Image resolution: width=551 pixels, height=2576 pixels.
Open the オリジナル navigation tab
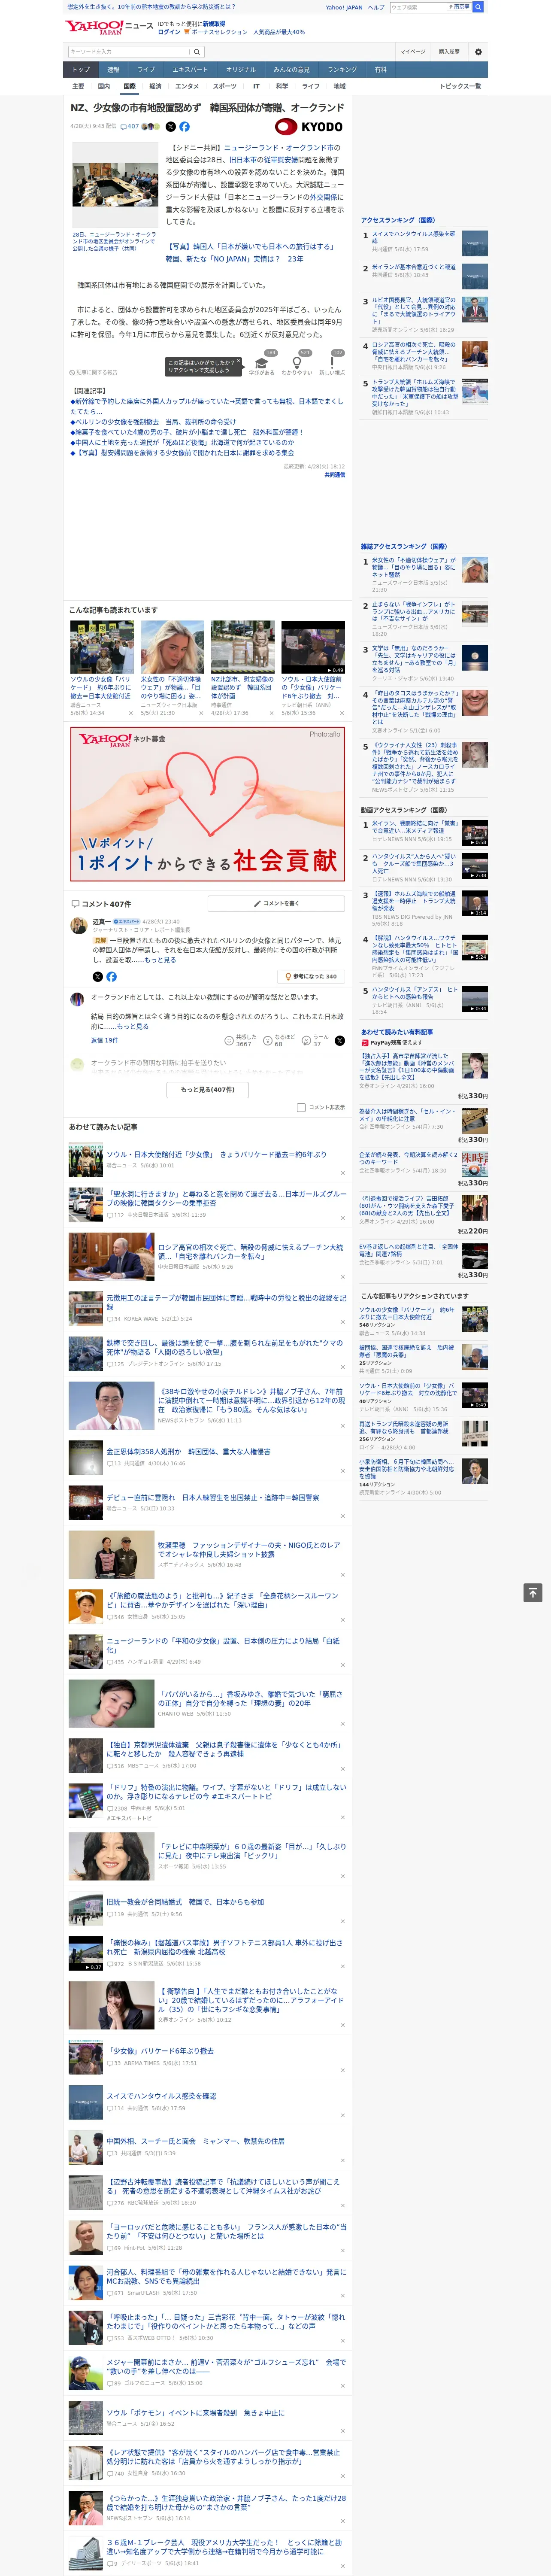(241, 70)
